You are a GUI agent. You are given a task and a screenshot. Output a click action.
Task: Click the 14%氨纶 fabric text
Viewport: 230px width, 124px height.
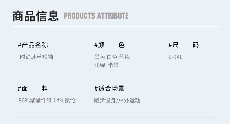tap(64, 100)
